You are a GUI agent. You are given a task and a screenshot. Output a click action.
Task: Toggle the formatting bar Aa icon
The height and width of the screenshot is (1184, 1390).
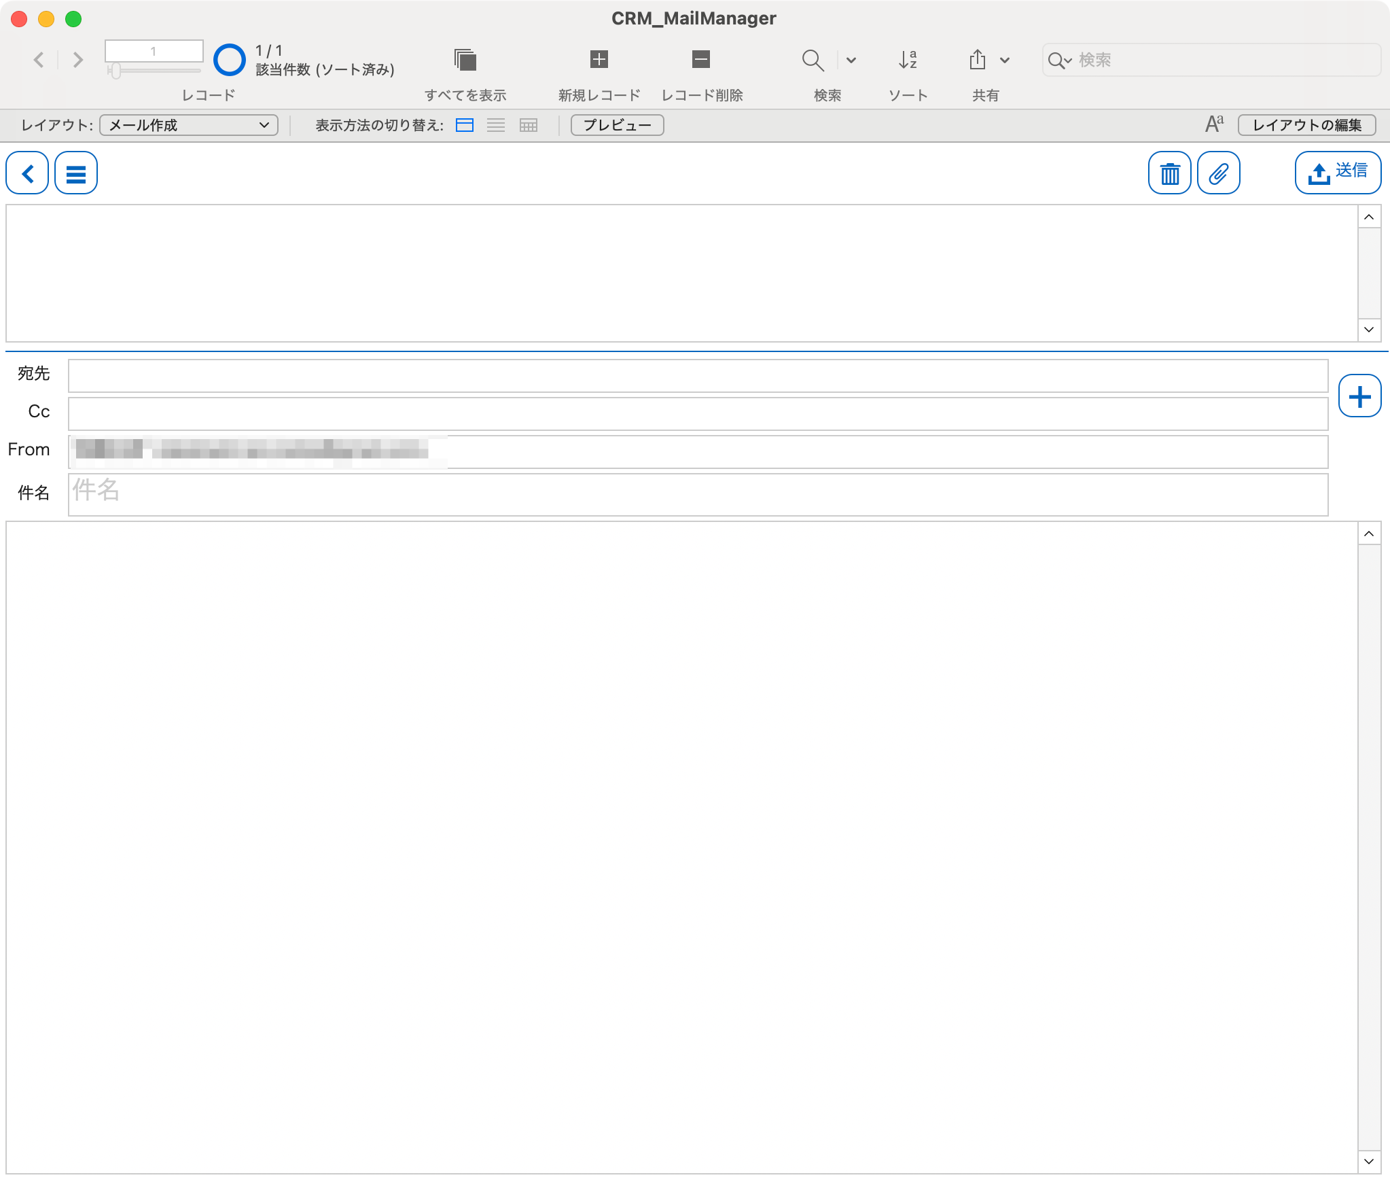(1214, 124)
